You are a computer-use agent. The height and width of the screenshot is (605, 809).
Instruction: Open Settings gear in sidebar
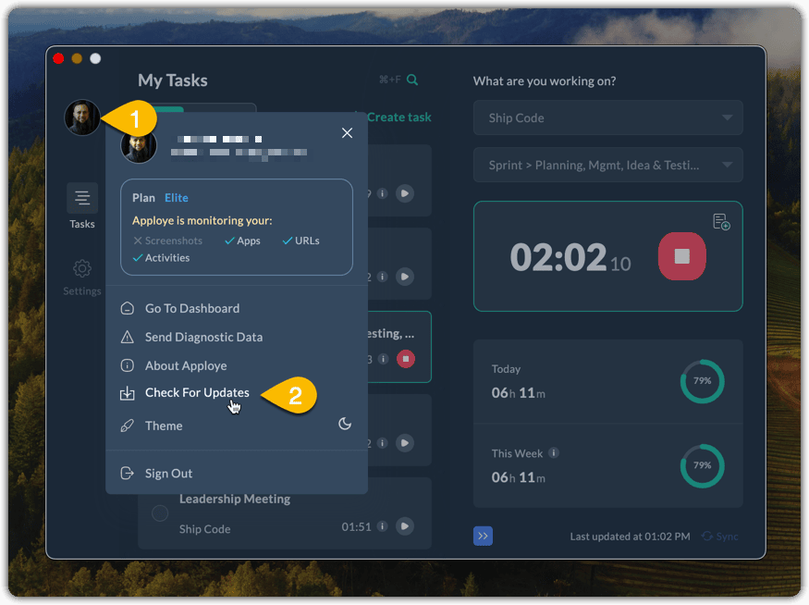click(x=82, y=269)
